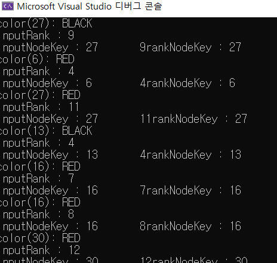Click the 'nputRank : 8' output line
Image resolution: width=277 pixels, height=263 pixels.
click(x=38, y=214)
